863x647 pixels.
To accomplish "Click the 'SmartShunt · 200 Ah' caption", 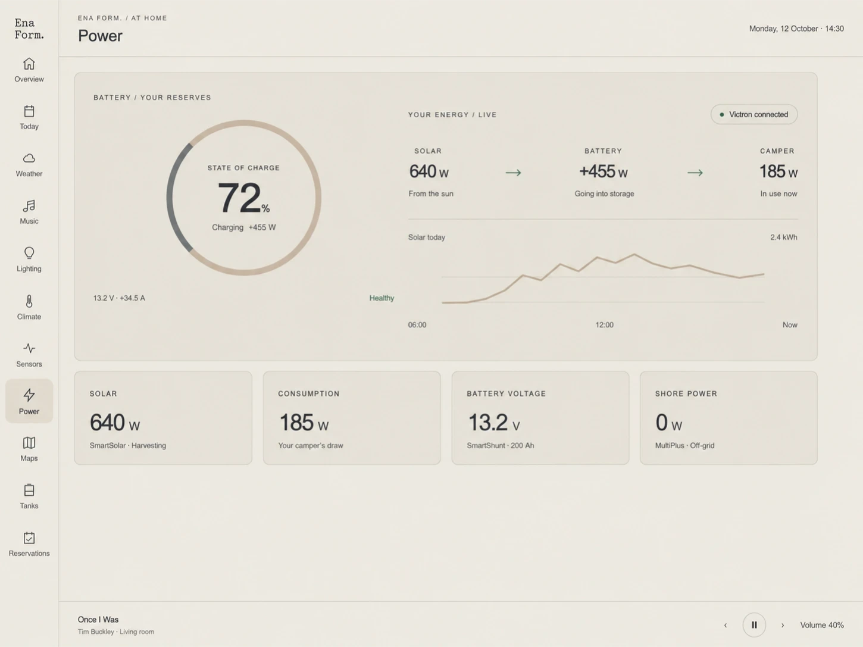I will coord(501,445).
